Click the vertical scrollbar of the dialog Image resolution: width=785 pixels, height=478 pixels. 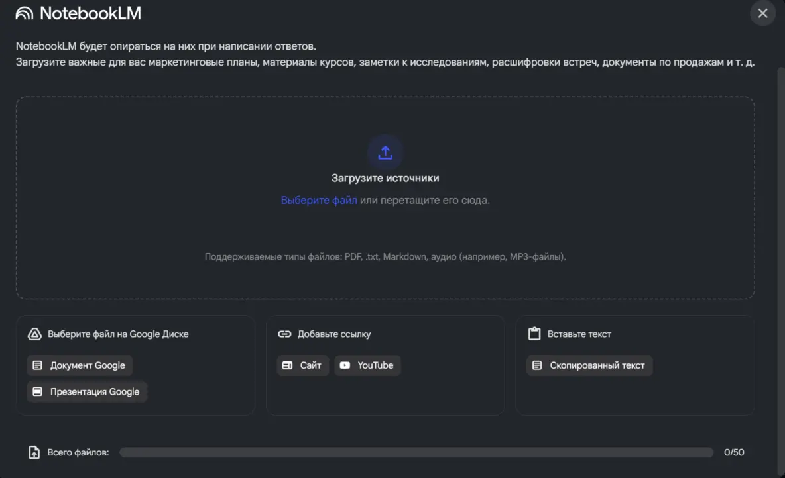(x=780, y=270)
